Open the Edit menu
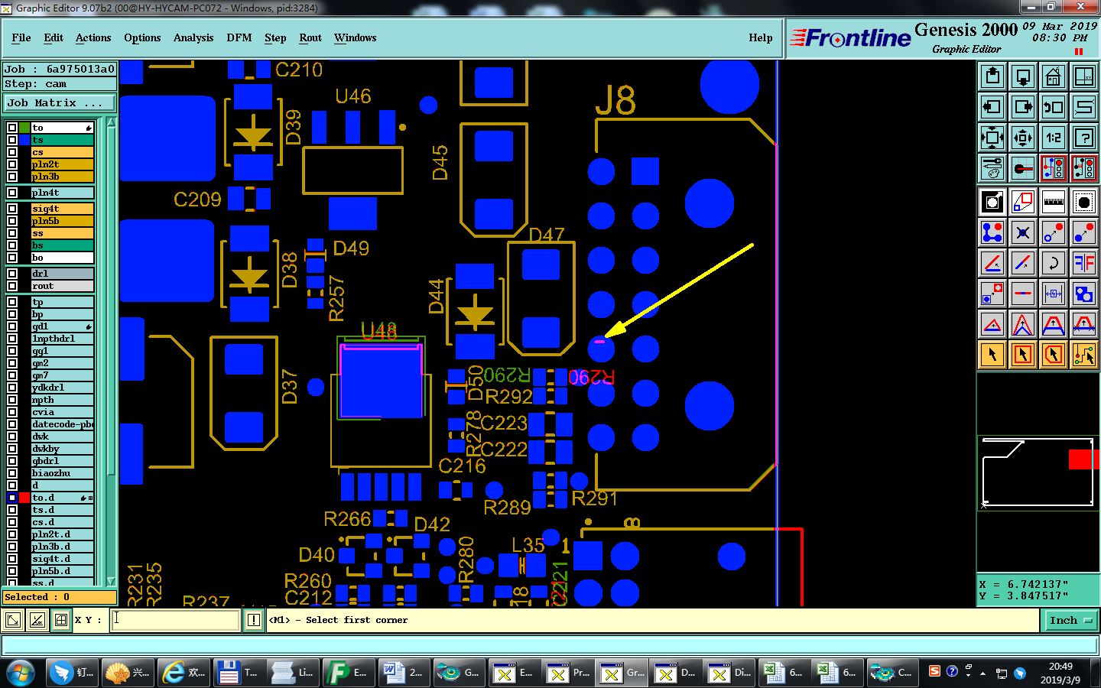The image size is (1101, 688). click(54, 37)
